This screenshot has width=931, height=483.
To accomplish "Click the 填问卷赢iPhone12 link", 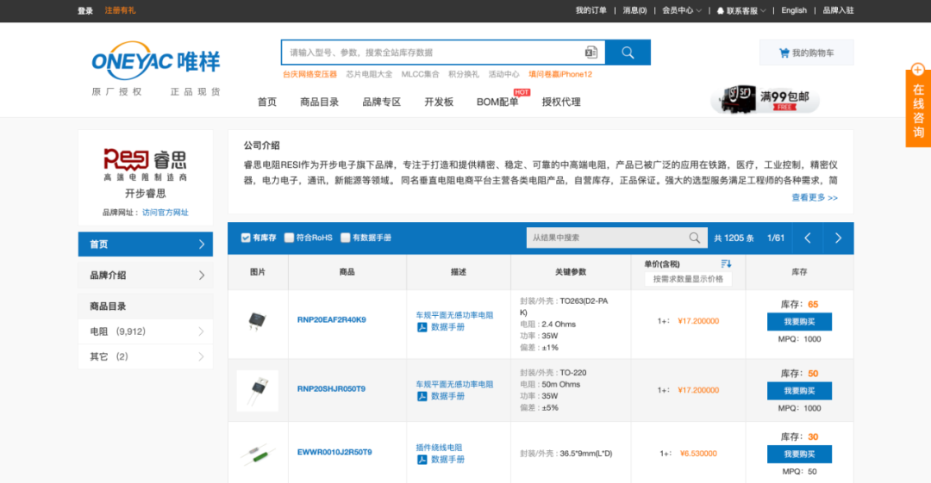I will (x=560, y=74).
